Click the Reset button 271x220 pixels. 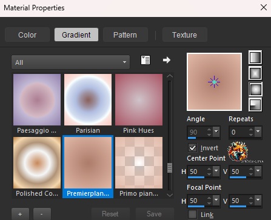click(110, 214)
